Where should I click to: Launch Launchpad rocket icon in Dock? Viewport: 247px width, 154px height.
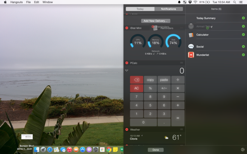click(x=43, y=150)
